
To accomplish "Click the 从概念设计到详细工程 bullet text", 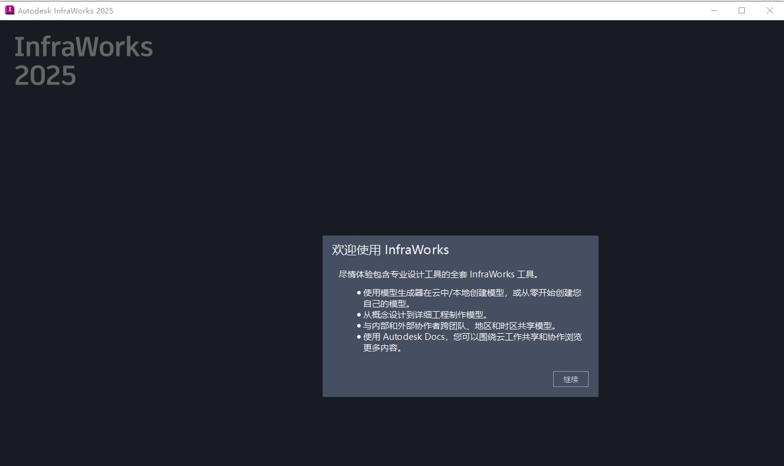I will (x=426, y=315).
